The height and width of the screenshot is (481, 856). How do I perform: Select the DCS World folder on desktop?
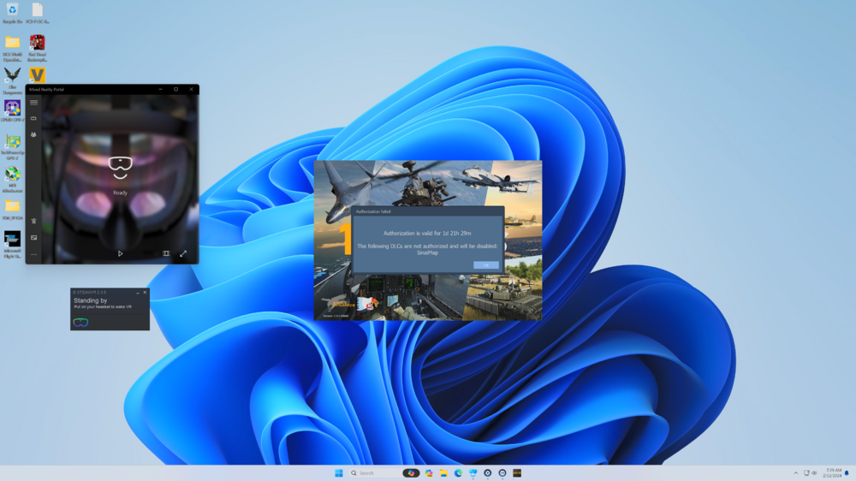(12, 49)
